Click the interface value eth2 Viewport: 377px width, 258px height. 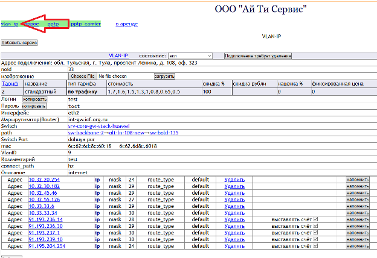(x=74, y=113)
